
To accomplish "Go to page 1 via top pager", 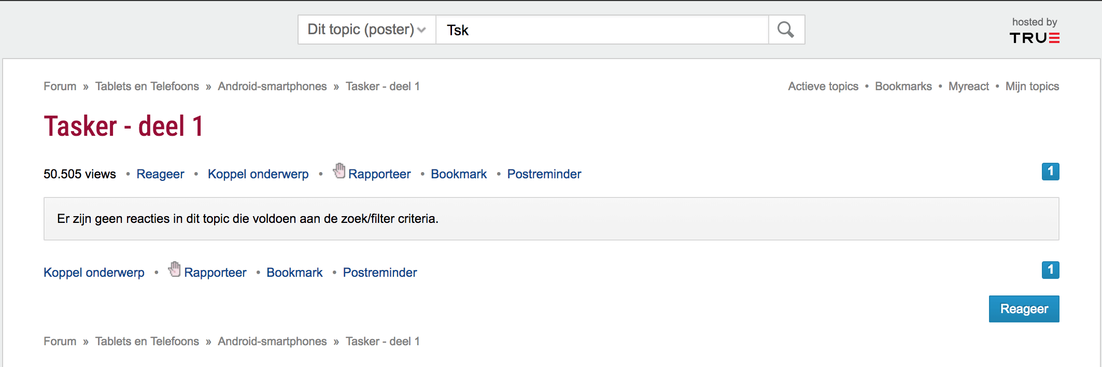I will [x=1050, y=172].
